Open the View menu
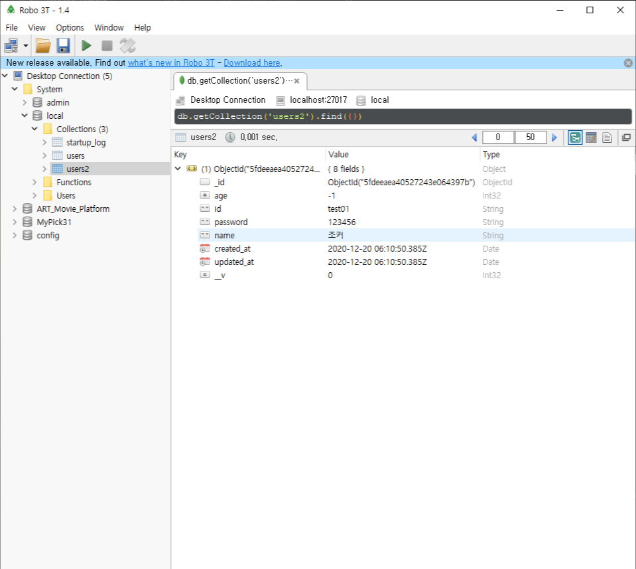 click(x=36, y=28)
